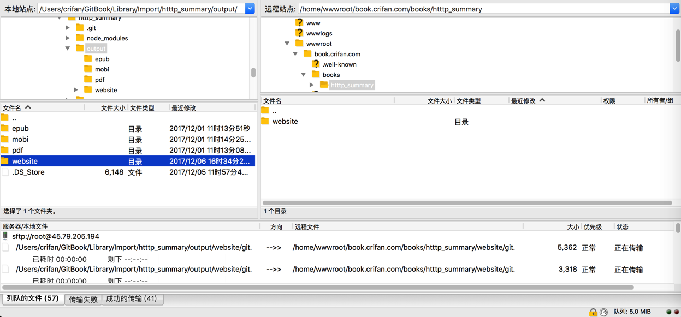Select books folder icon in remote tree
681x317 pixels.
point(316,74)
